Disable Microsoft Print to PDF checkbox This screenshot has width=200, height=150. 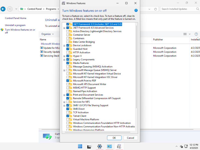point(68,81)
